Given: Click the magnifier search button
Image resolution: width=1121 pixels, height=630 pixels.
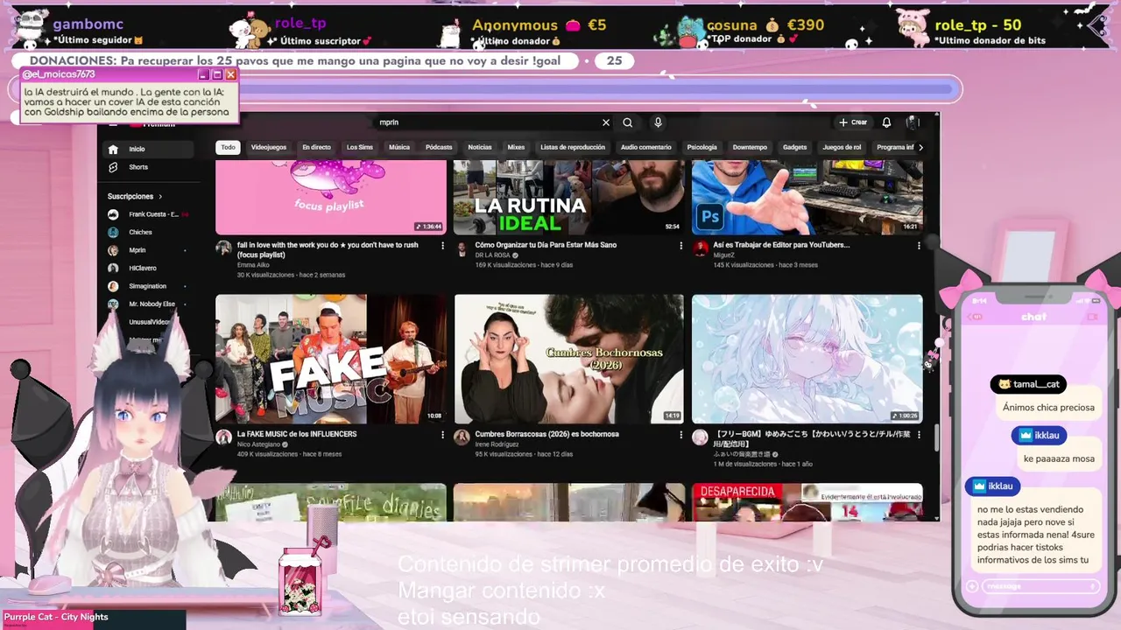Looking at the screenshot, I should pos(628,122).
